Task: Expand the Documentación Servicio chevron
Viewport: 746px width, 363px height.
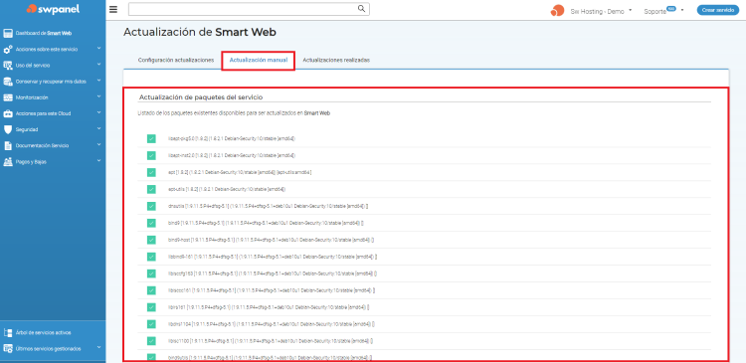Action: coord(98,144)
